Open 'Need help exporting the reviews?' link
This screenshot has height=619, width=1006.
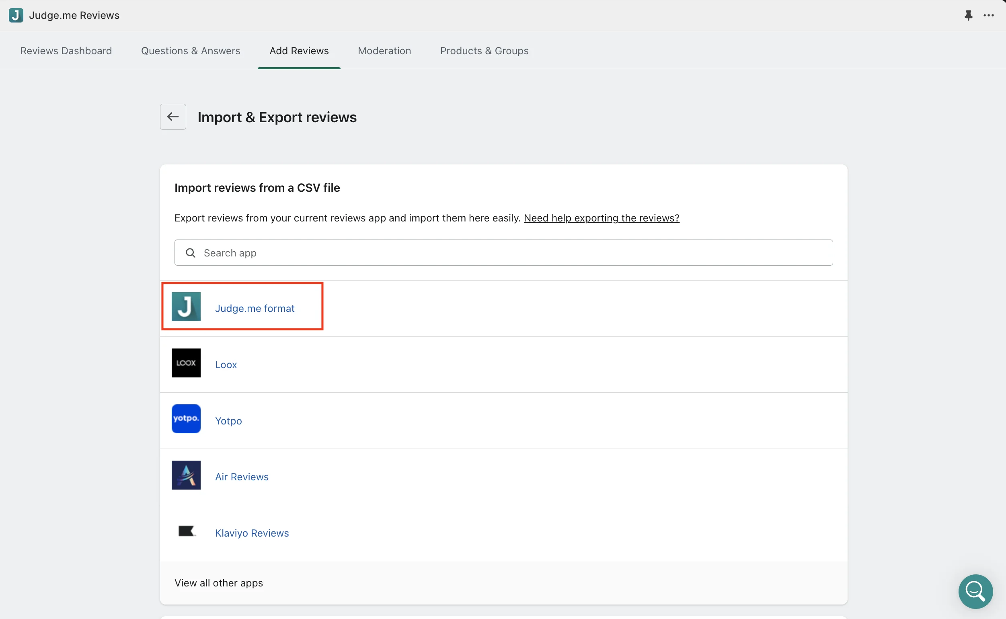point(601,218)
